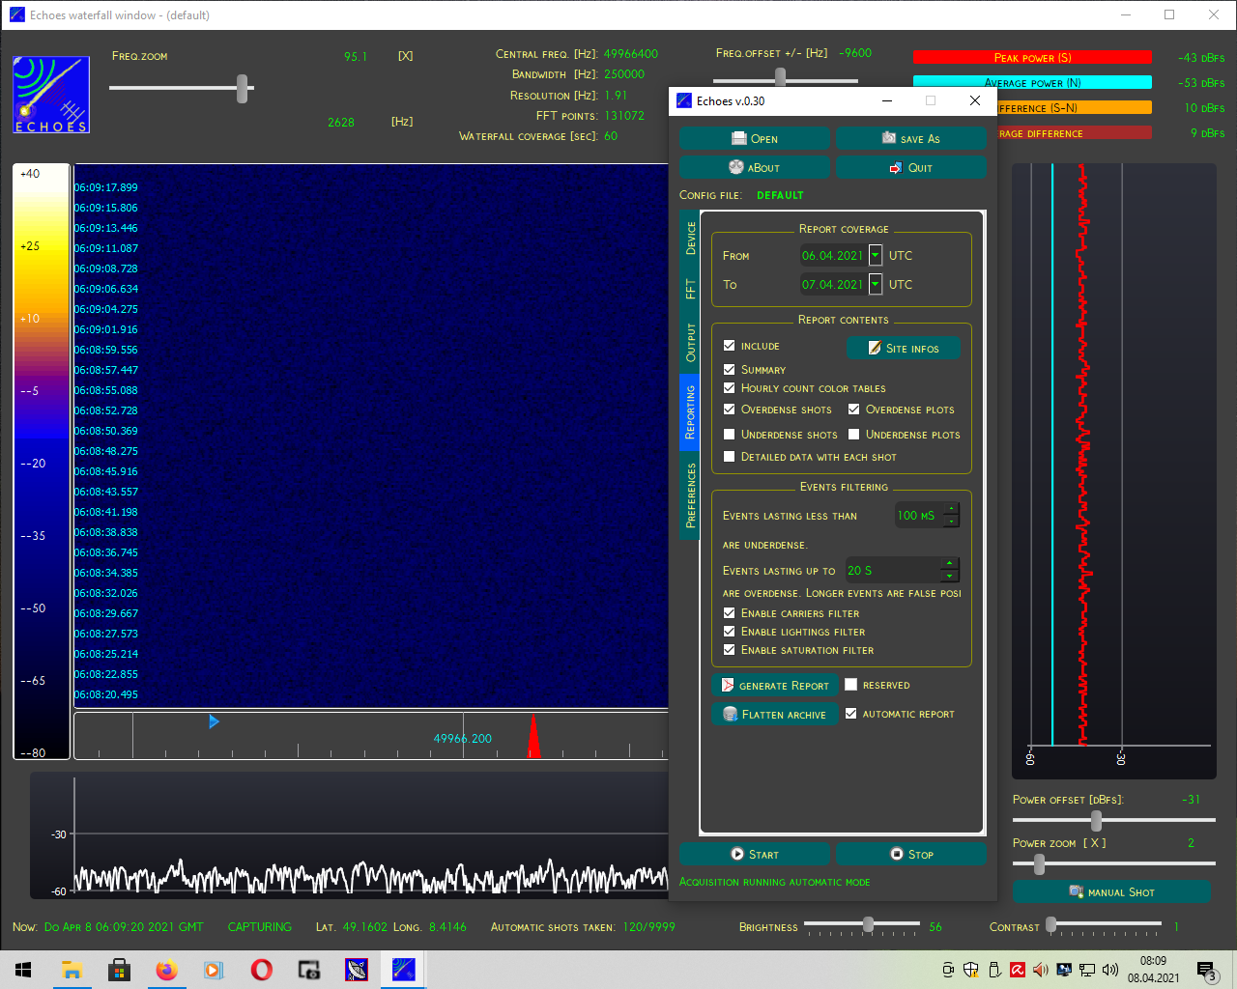Open the About dialog
The image size is (1237, 989).
[754, 167]
